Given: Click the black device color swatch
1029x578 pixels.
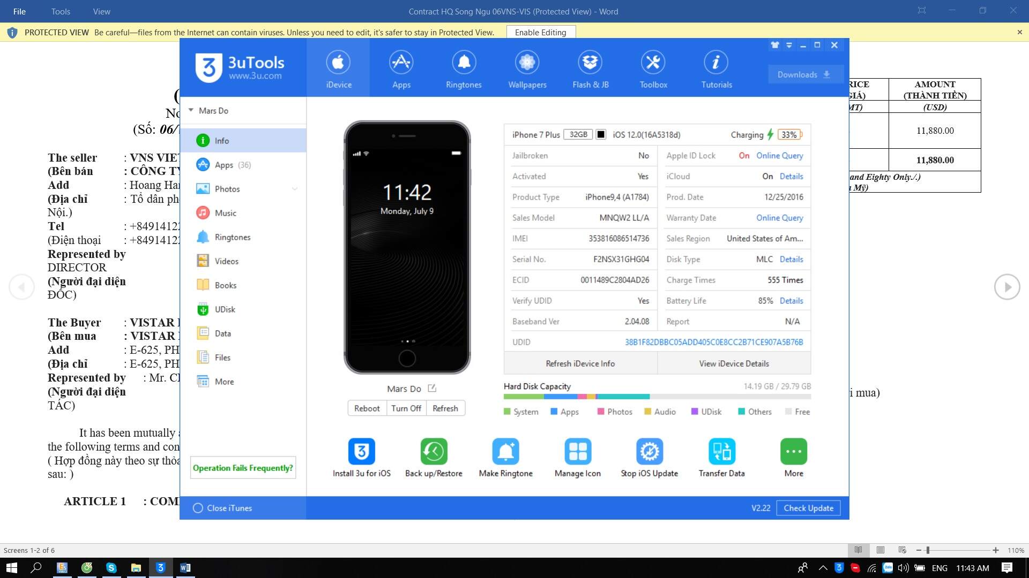Looking at the screenshot, I should point(601,134).
